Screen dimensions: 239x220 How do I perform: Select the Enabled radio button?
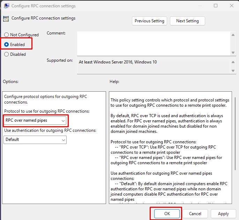[x=6, y=45]
